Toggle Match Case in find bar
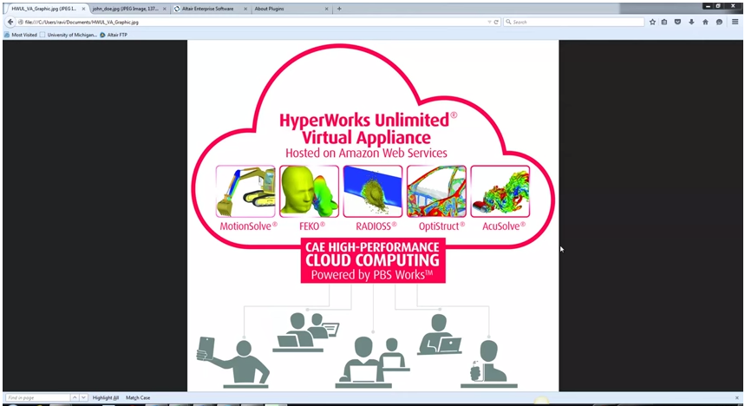745x406 pixels. click(138, 397)
